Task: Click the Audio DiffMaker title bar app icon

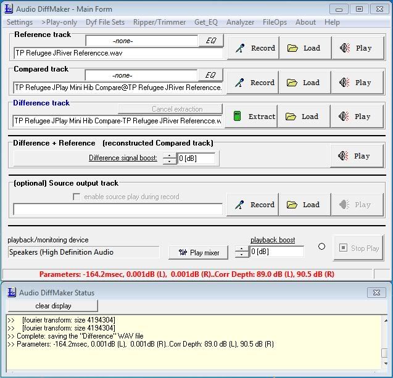Action: pyautogui.click(x=9, y=9)
